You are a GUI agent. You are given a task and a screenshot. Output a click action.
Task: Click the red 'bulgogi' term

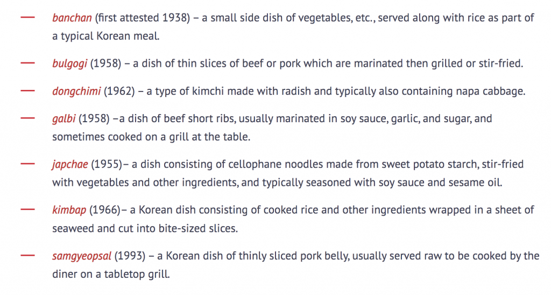69,64
